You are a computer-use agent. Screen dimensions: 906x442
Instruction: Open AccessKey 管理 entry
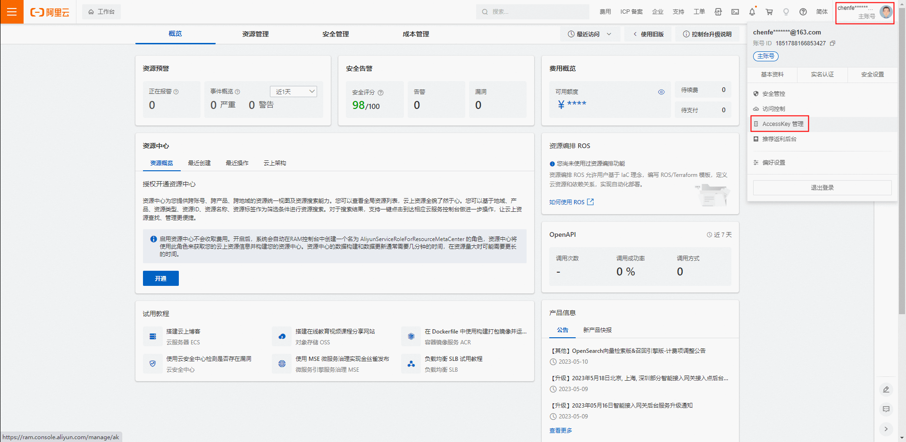822,124
